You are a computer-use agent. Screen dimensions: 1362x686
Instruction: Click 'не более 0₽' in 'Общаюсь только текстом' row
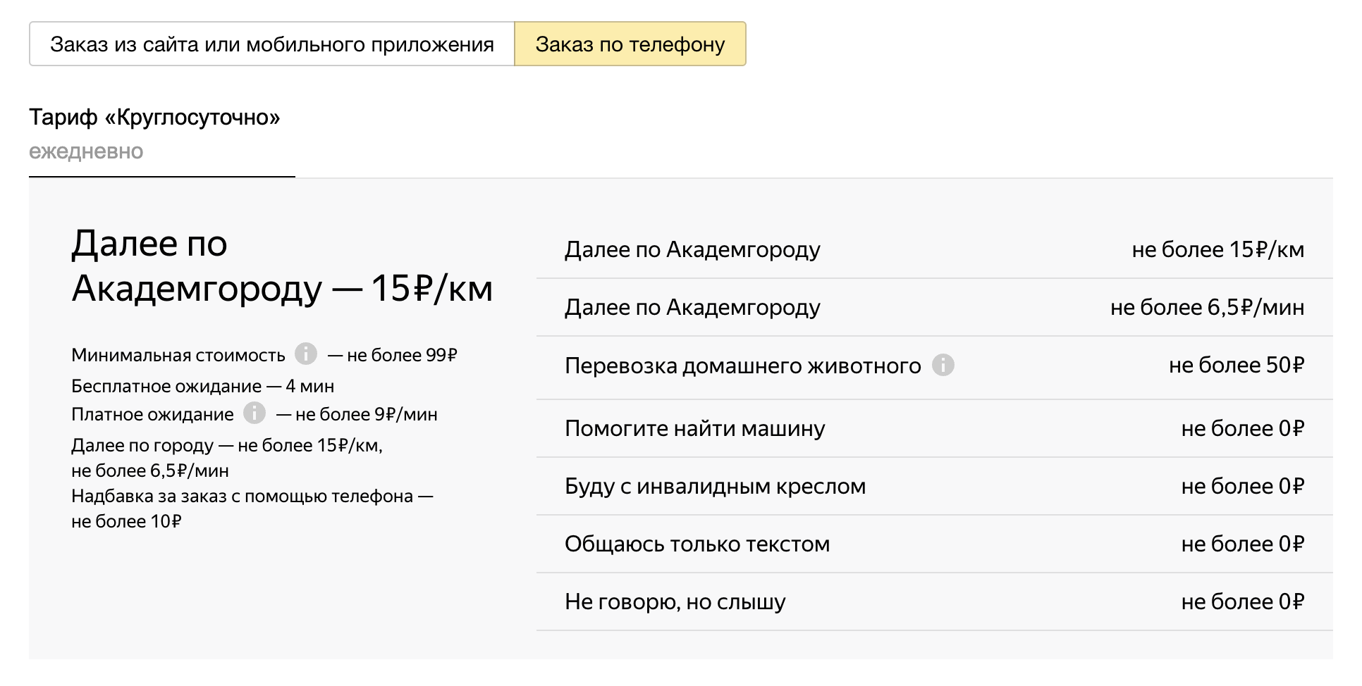1243,544
